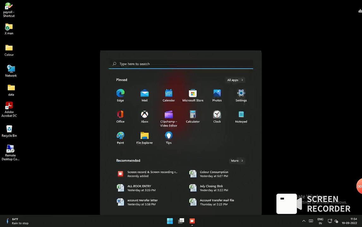This screenshot has height=227, width=362.
Task: Open Clipchamp Video Editor
Action: [x=169, y=119]
